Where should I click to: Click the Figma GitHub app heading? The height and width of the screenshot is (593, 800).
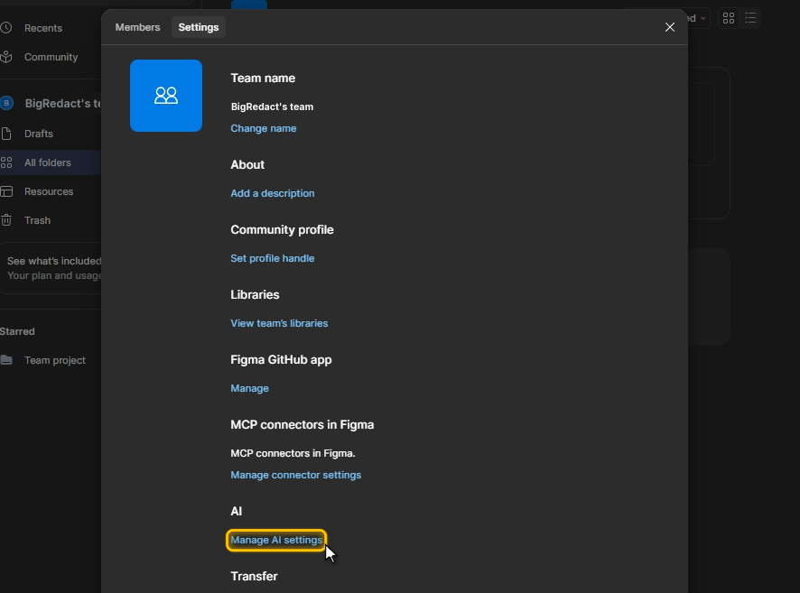point(281,360)
